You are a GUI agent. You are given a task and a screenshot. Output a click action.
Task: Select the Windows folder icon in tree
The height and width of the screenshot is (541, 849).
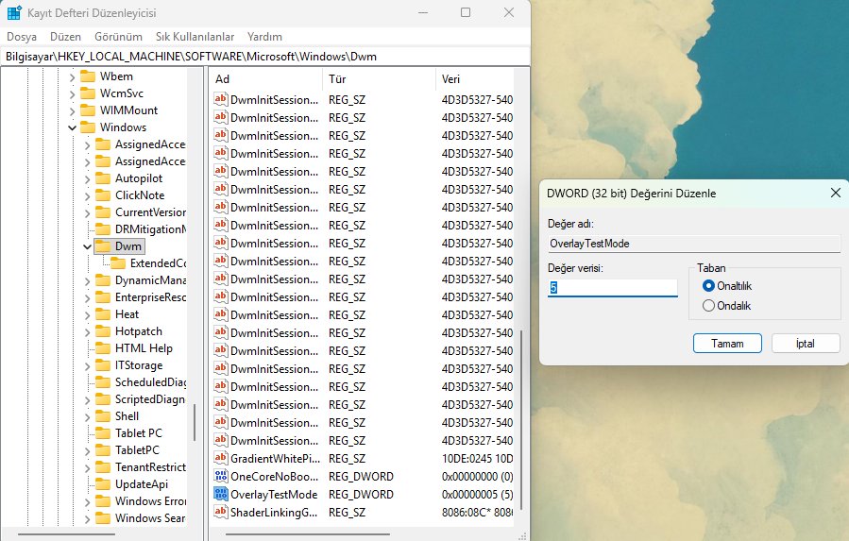tap(88, 127)
